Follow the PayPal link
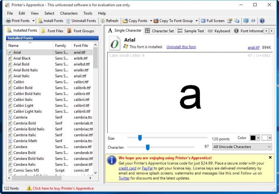Screen dimensions: 279x194 (x=147, y=168)
